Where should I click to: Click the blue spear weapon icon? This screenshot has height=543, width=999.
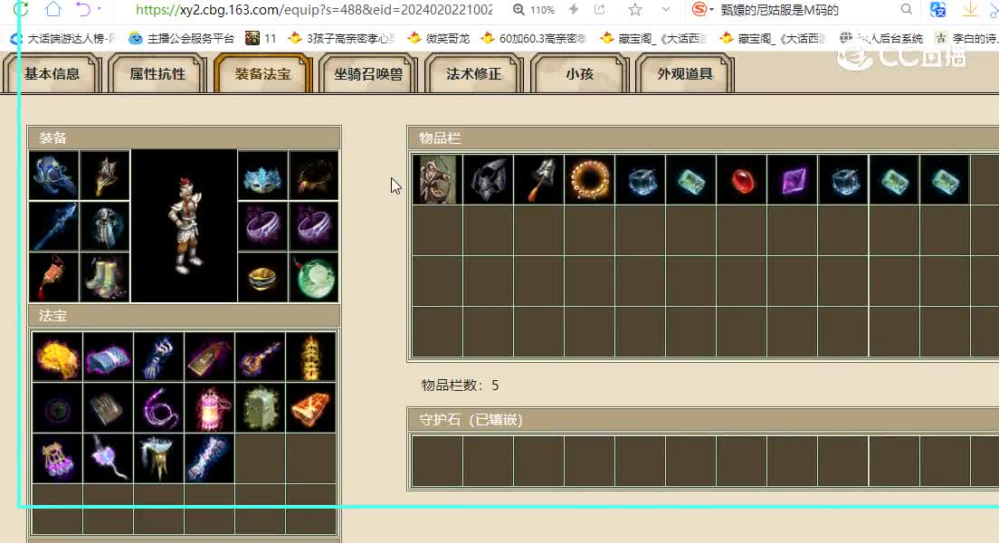click(54, 226)
